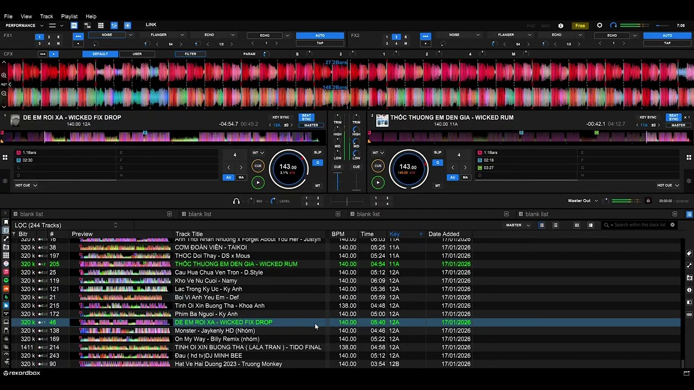The image size is (694, 390).
Task: Open the Help menu
Action: [x=91, y=16]
